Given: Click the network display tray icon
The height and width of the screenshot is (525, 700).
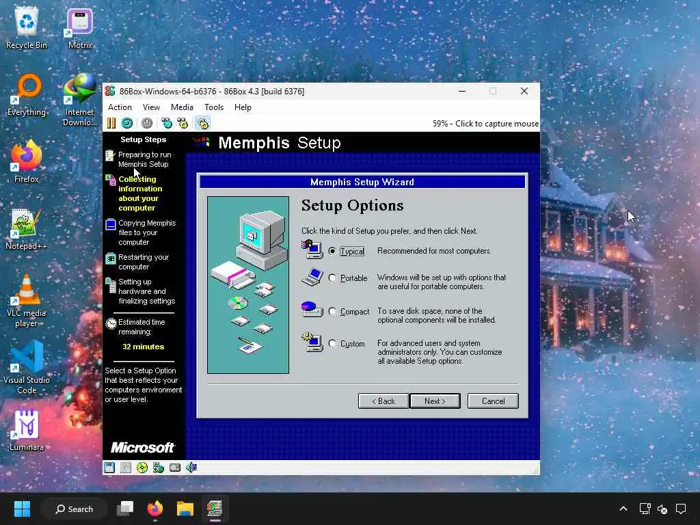Looking at the screenshot, I should pyautogui.click(x=645, y=509).
